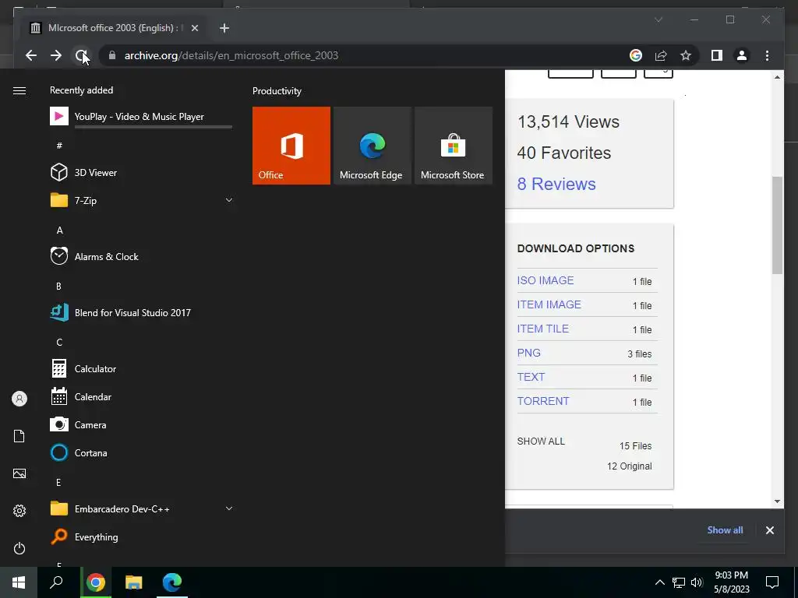Open the network icon in system tray
Viewport: 798px width, 598px height.
[x=679, y=582]
